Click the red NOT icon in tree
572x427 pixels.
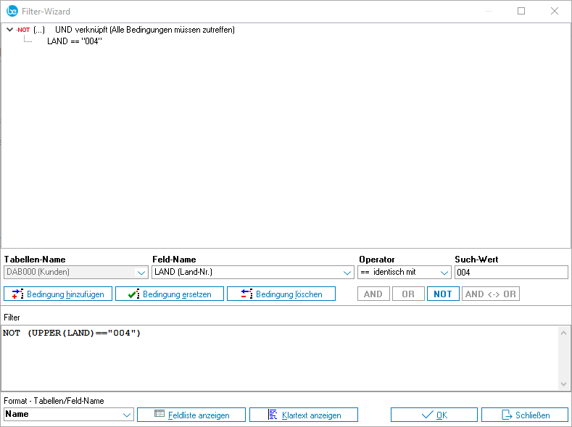(x=24, y=30)
